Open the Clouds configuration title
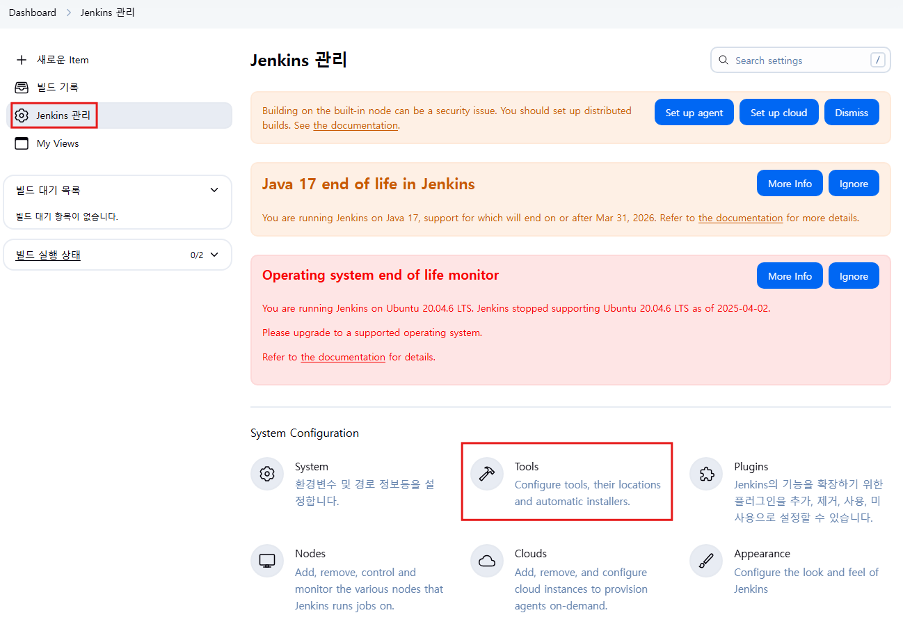 (531, 553)
